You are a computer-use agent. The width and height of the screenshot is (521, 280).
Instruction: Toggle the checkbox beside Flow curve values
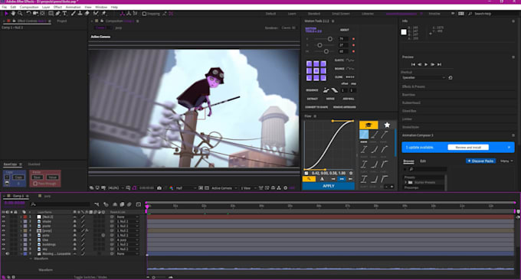pyautogui.click(x=306, y=173)
